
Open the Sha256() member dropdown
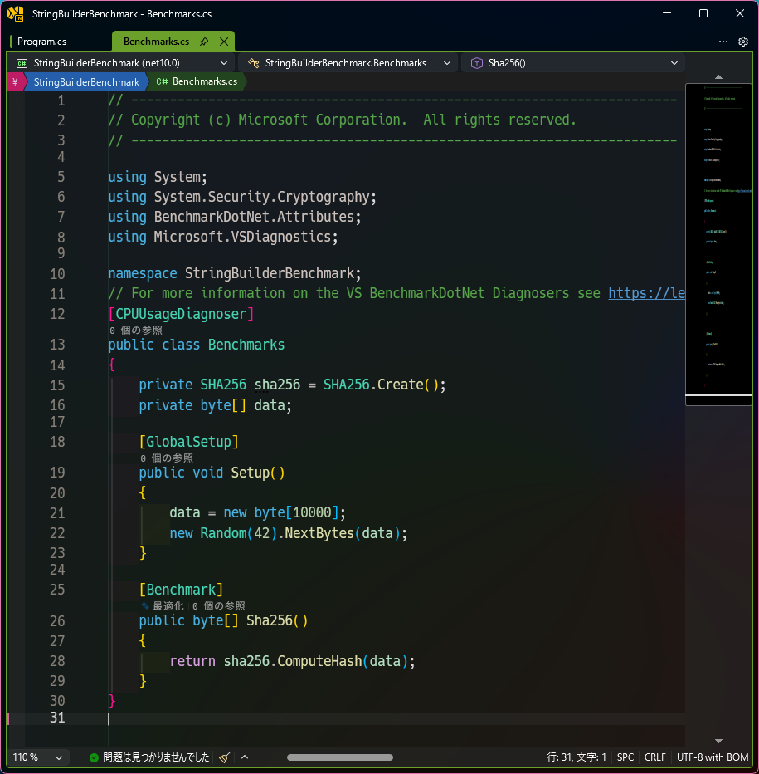572,62
